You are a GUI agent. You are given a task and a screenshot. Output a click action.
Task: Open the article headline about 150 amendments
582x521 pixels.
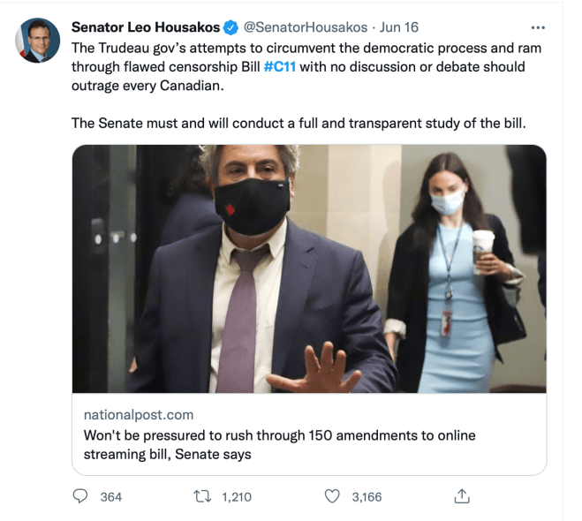279,444
